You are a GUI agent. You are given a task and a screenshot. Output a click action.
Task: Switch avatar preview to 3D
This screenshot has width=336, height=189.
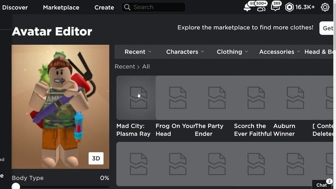click(x=96, y=159)
